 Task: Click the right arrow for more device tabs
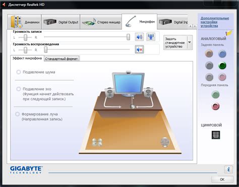point(195,26)
